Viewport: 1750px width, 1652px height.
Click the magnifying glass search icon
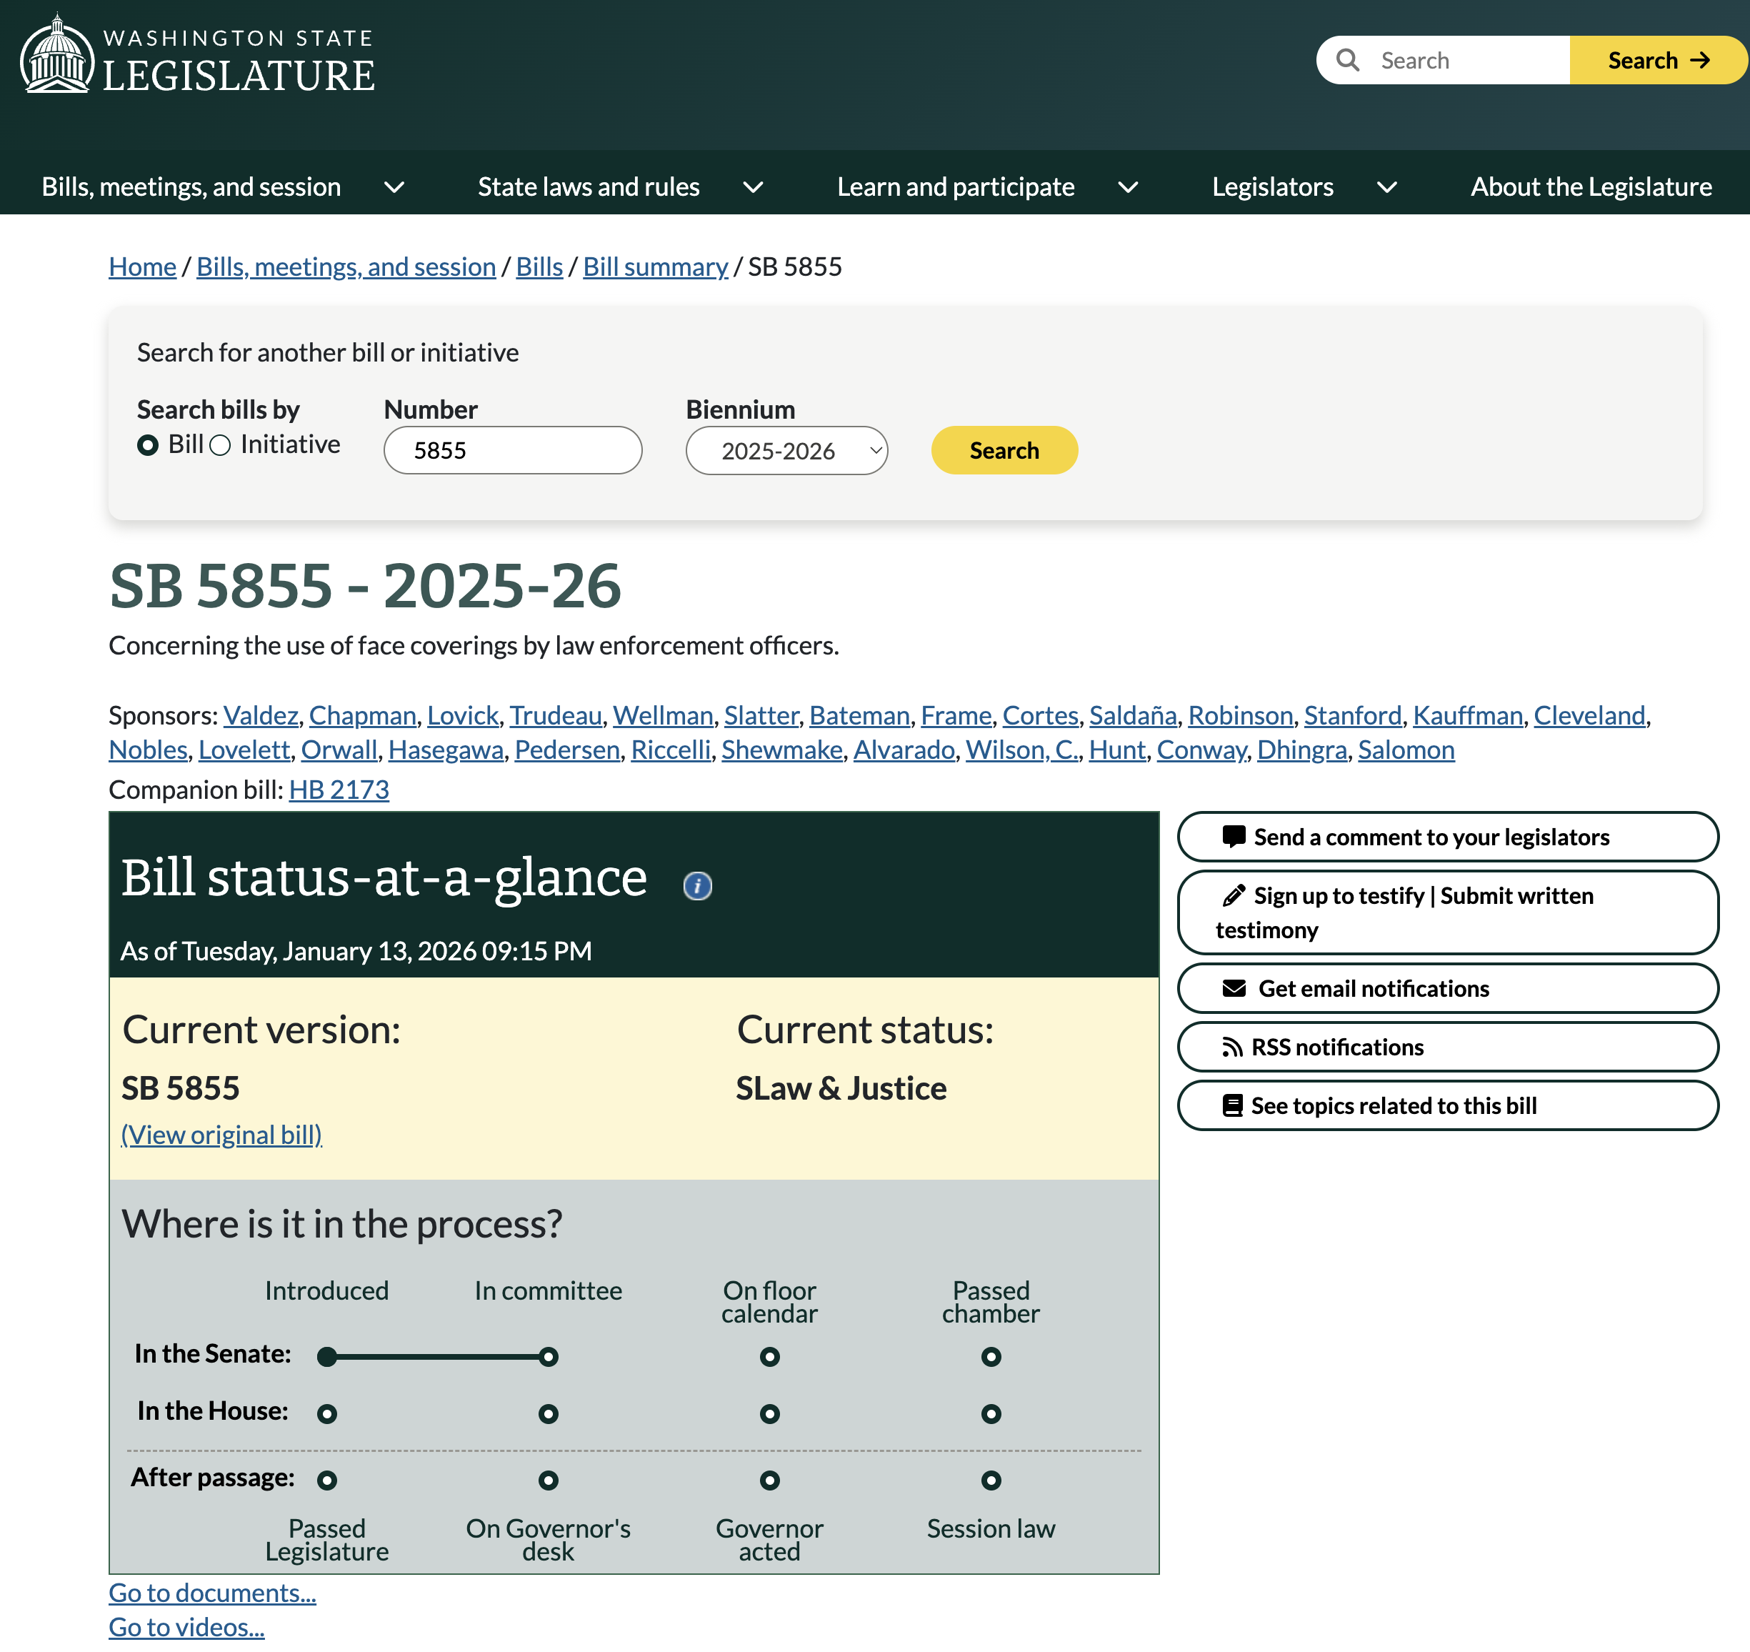point(1347,60)
